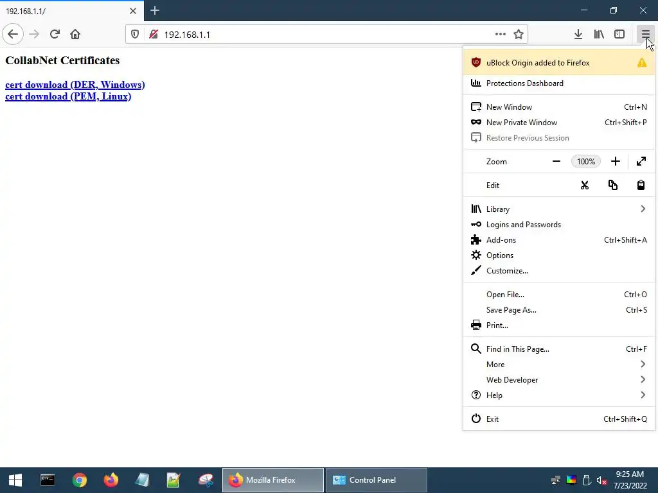
Task: Choose Save Page As...
Action: pos(558,310)
